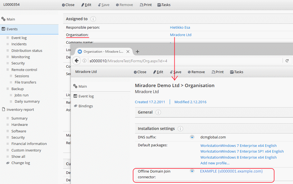This screenshot has width=293, height=184.
Task: Edit the Miradore Ltd organisation
Action: [158, 72]
